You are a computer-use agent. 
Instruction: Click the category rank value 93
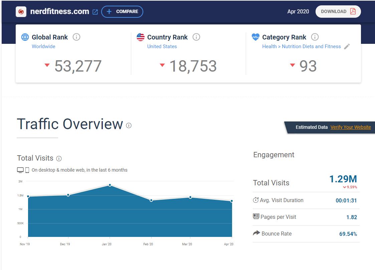point(308,66)
